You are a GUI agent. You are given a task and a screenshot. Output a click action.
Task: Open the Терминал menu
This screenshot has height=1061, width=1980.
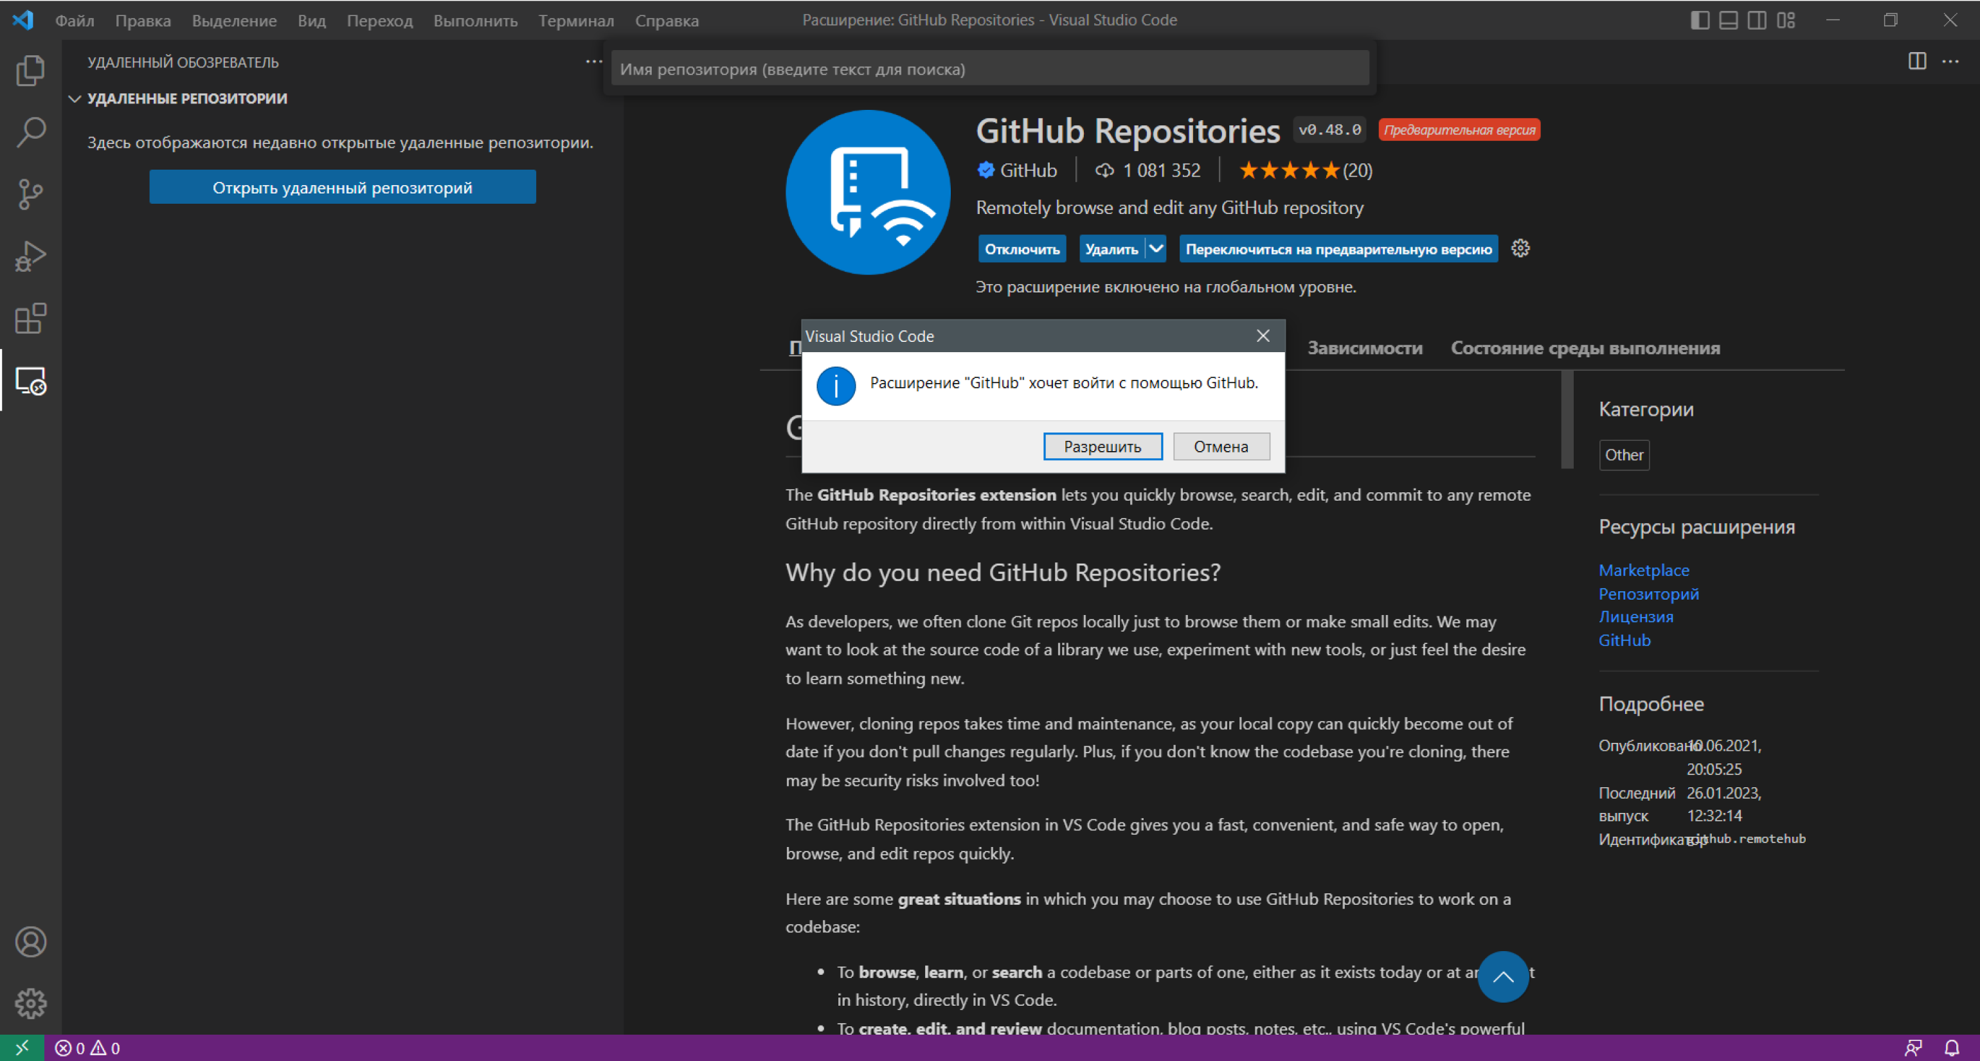point(576,21)
